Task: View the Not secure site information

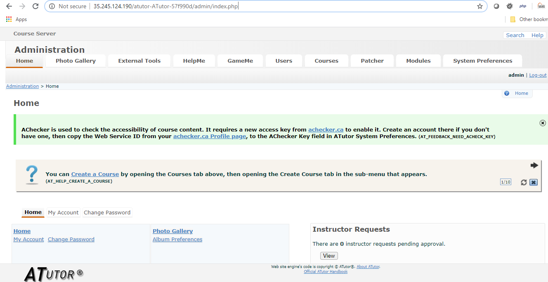Action: 68,6
